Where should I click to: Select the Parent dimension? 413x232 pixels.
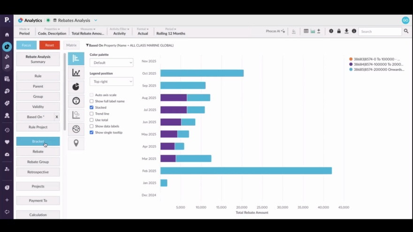[x=38, y=86]
